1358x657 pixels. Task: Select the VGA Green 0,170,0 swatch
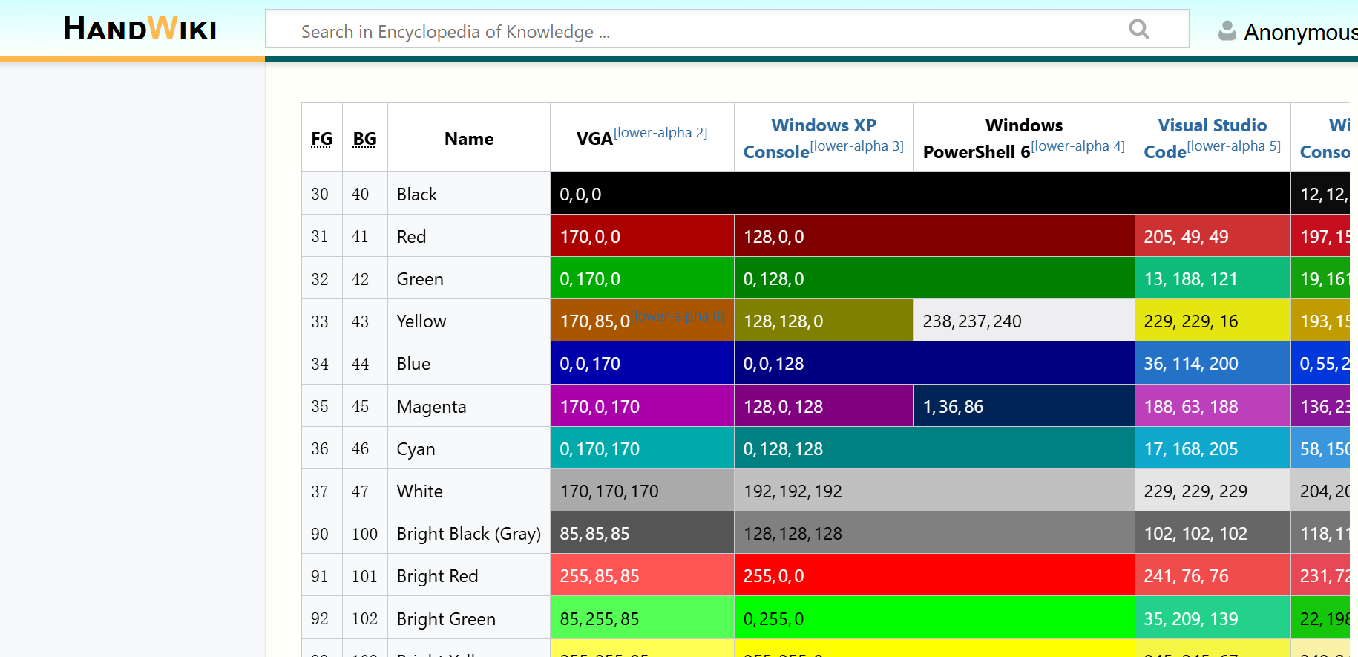point(642,278)
